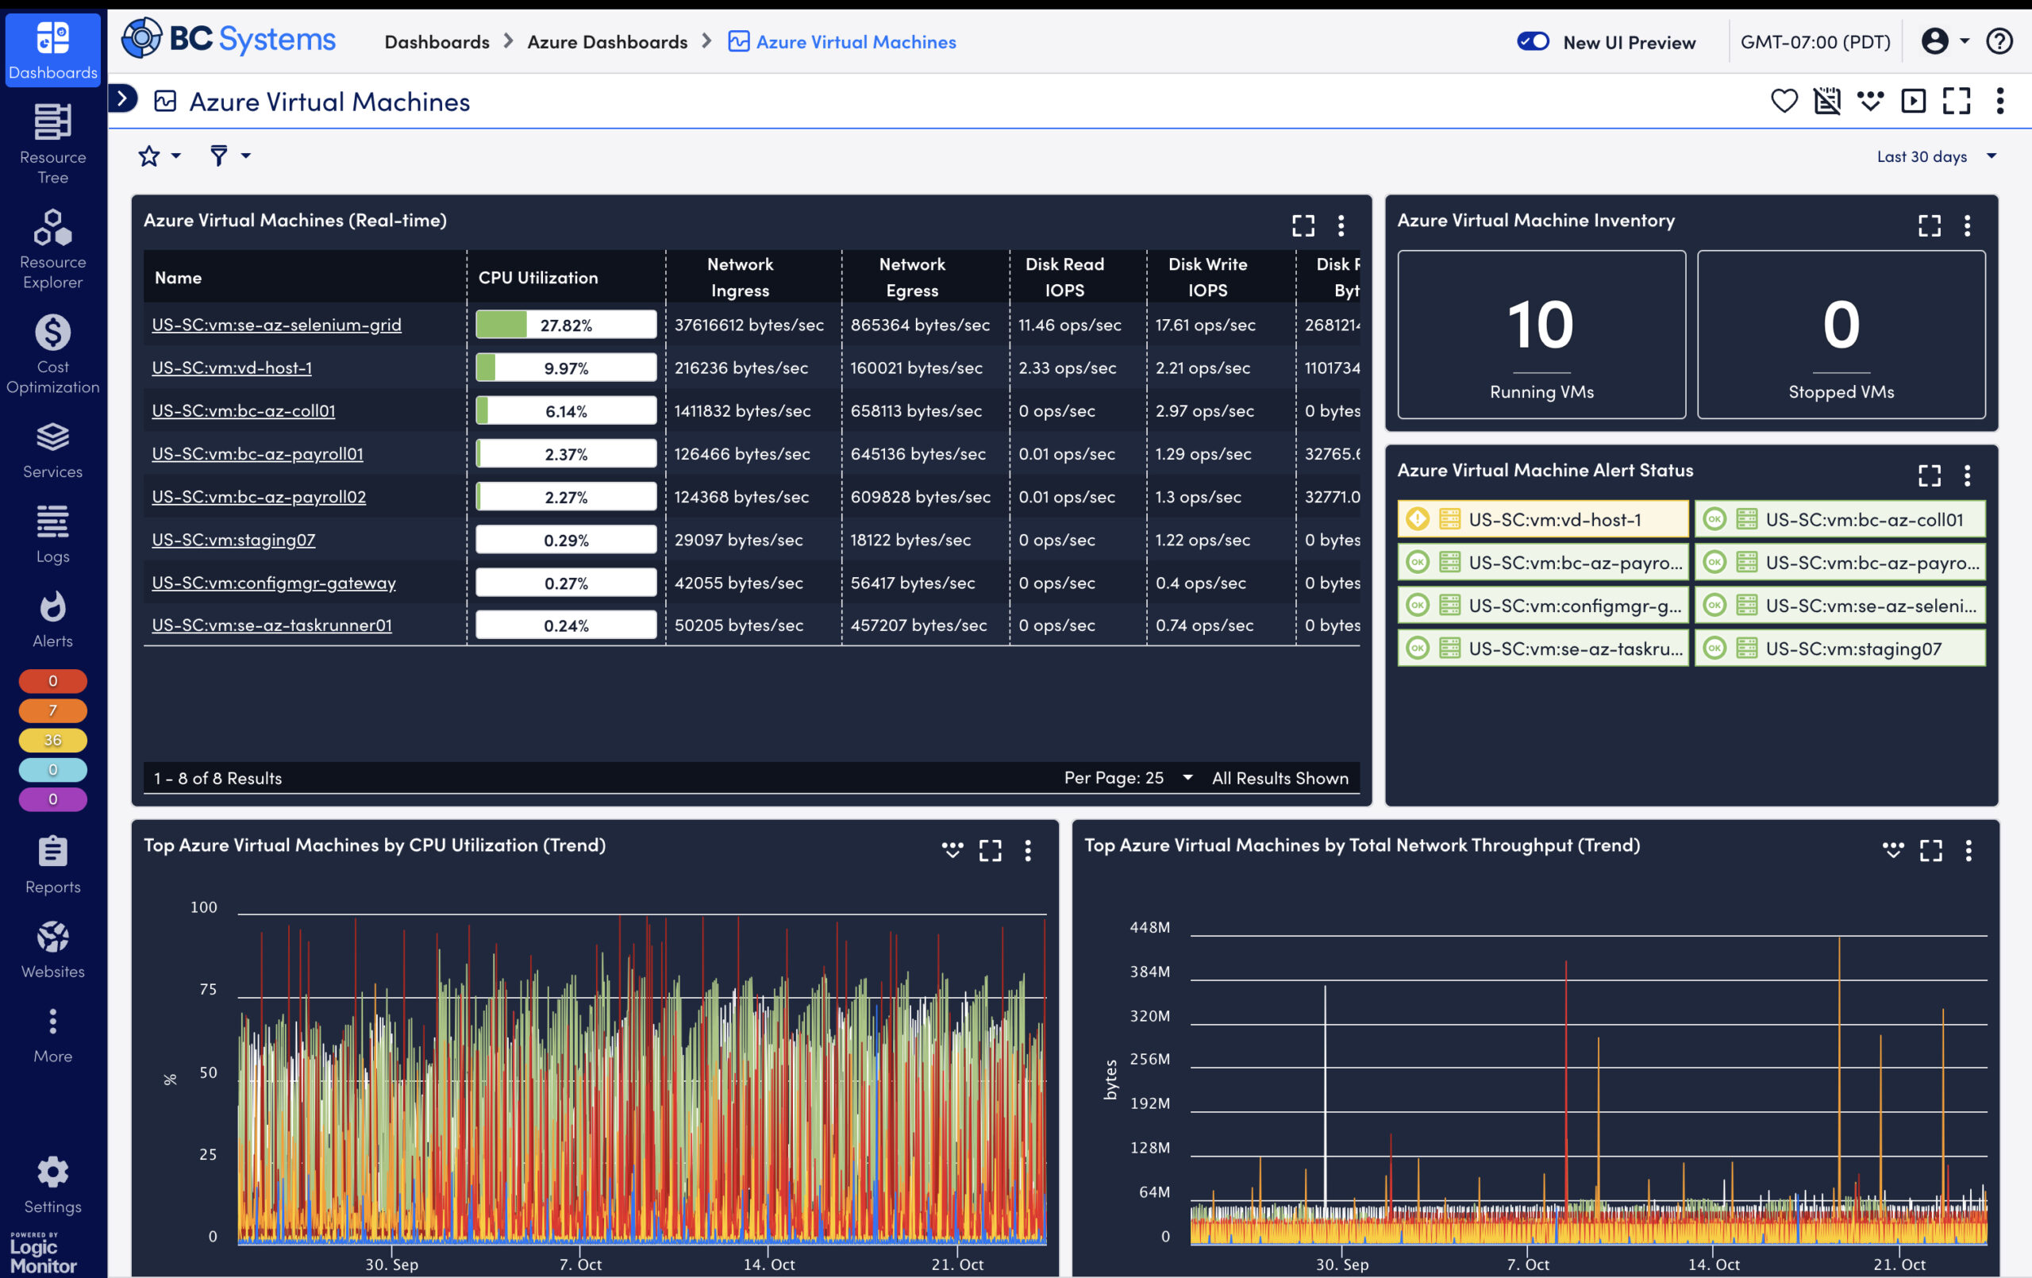Viewport: 2032px width, 1278px height.
Task: Toggle the New UI Preview switch
Action: 1533,41
